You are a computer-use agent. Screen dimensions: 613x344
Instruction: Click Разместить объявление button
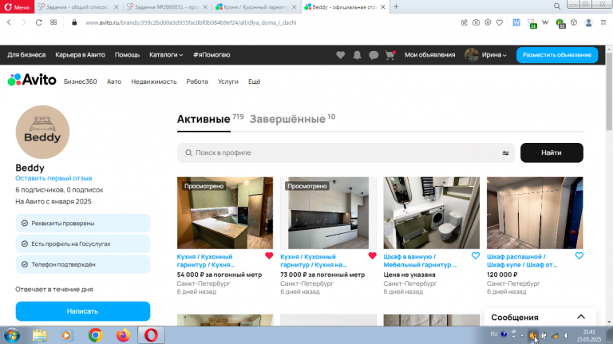point(556,55)
